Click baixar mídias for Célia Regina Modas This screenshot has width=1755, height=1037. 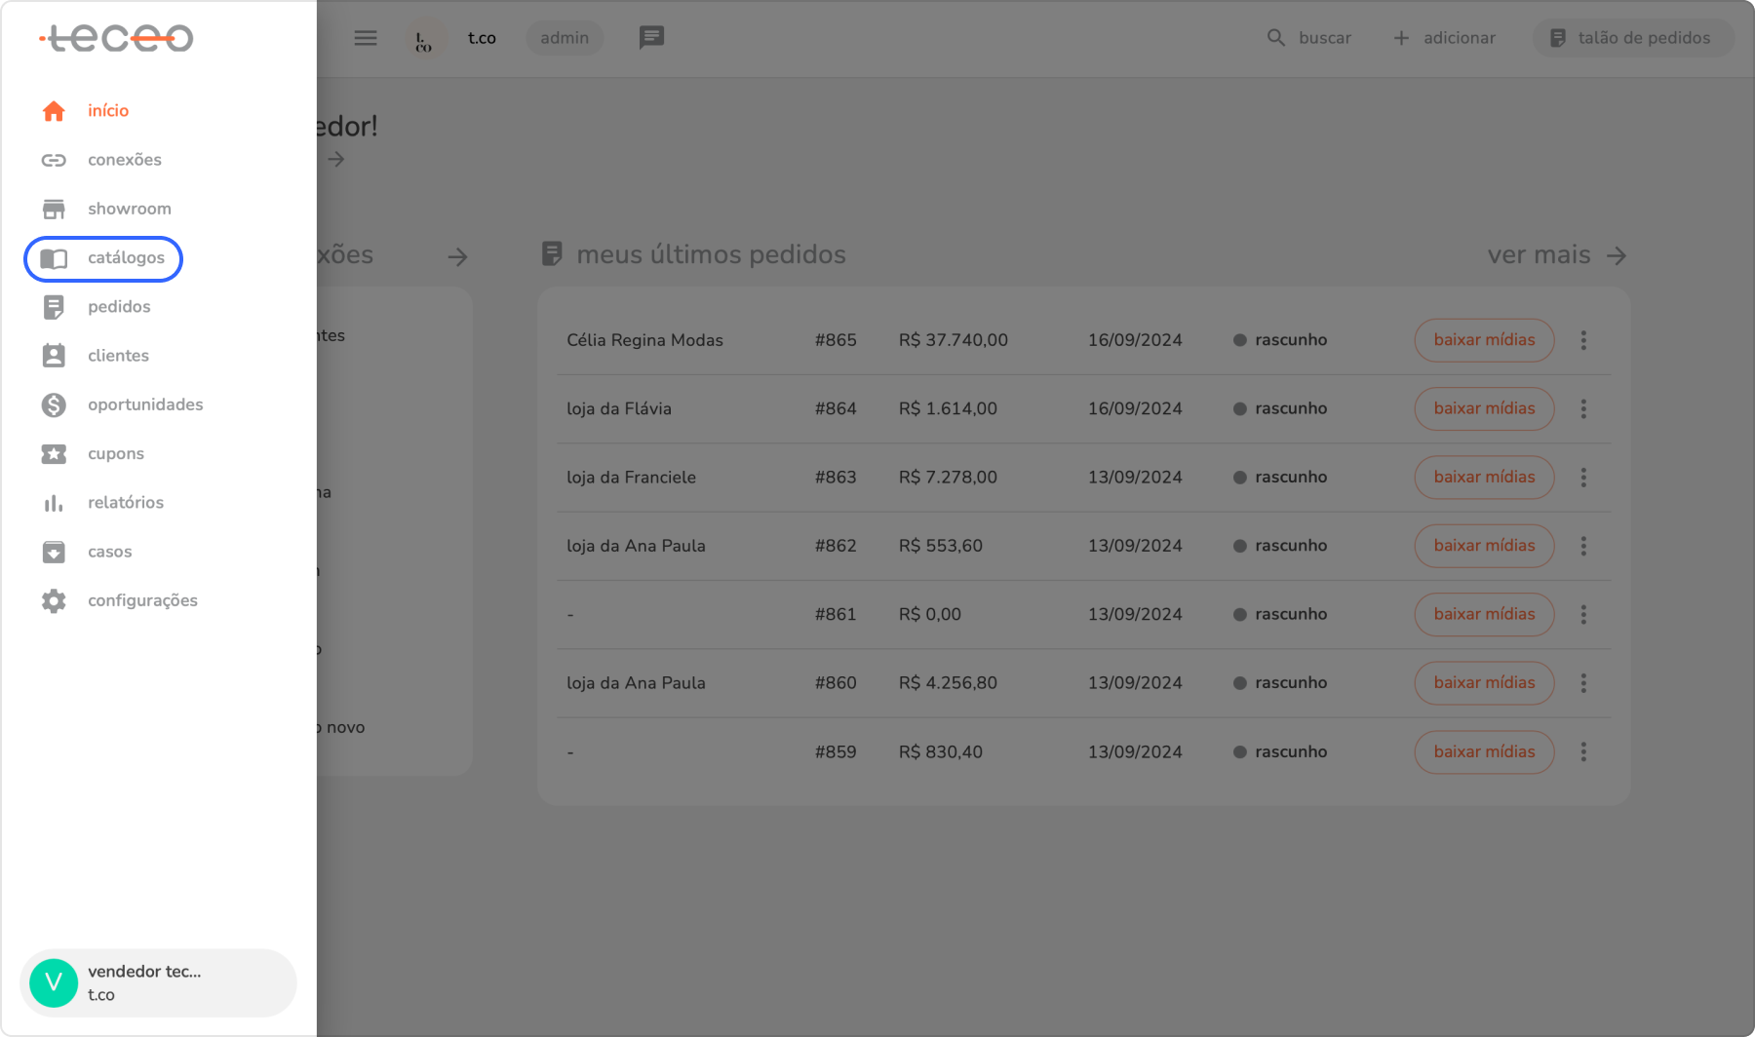pyautogui.click(x=1483, y=340)
